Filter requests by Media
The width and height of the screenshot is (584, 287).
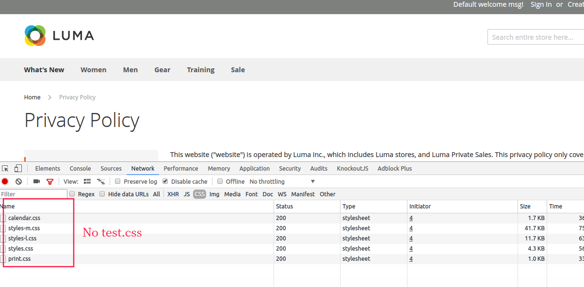pyautogui.click(x=232, y=194)
